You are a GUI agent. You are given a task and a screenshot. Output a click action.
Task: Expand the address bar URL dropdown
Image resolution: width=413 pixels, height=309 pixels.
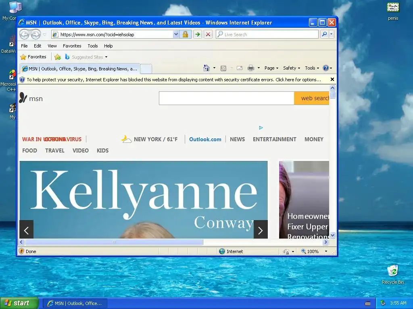(176, 34)
